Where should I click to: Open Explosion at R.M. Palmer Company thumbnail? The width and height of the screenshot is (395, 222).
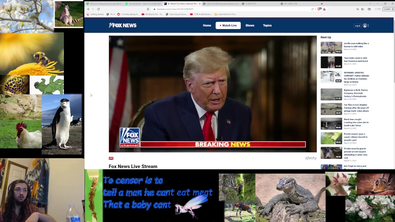click(331, 94)
